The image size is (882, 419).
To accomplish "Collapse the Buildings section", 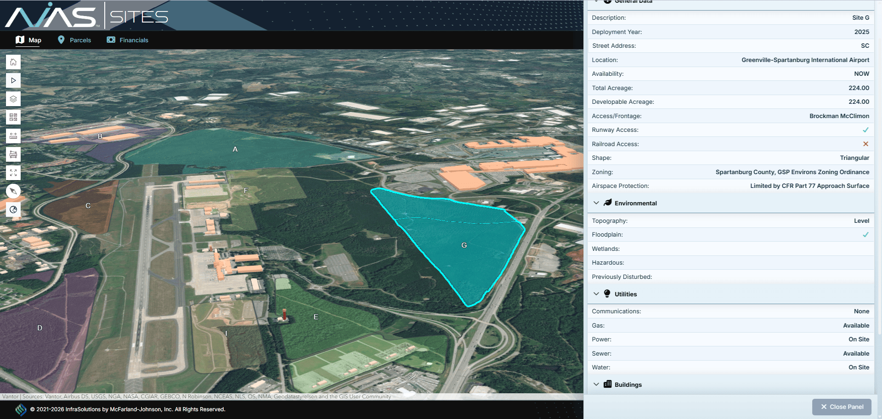I will coord(596,384).
